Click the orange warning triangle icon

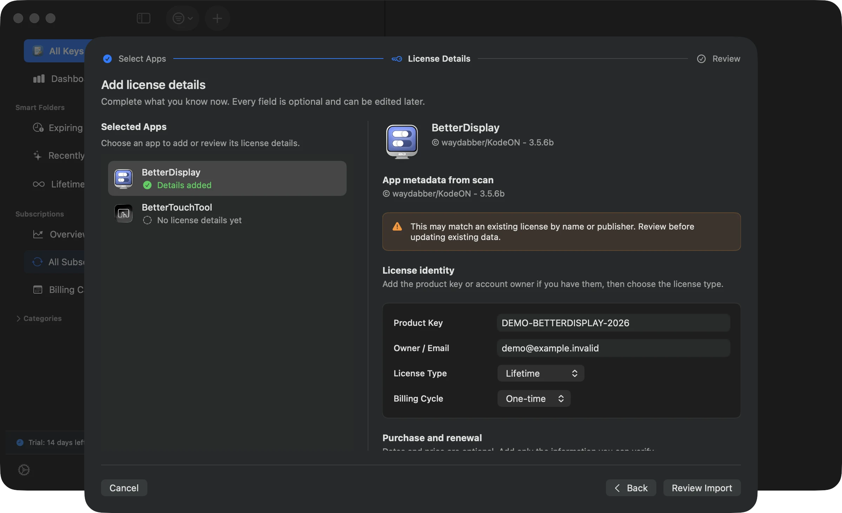pyautogui.click(x=397, y=226)
